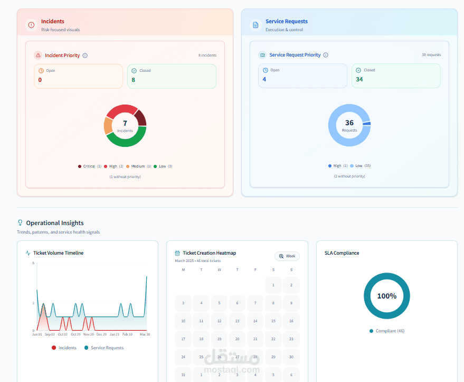Click the '(1 without priority)' note

[x=125, y=177]
